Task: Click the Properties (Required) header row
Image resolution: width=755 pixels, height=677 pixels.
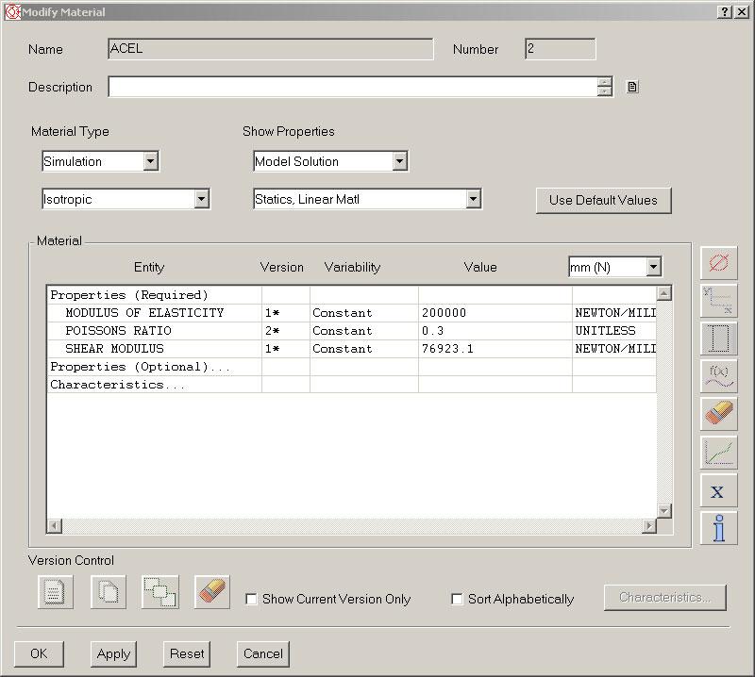Action: pyautogui.click(x=351, y=295)
